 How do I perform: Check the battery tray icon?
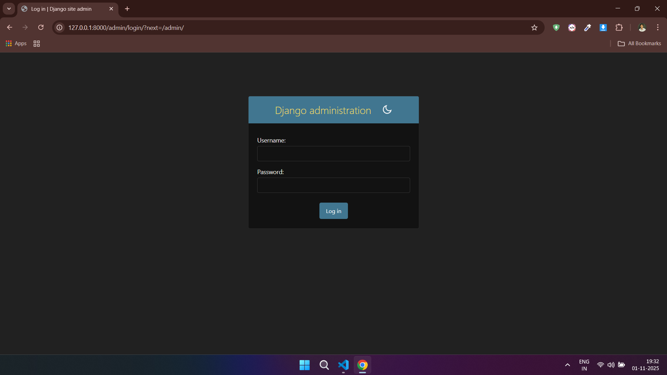pos(621,365)
